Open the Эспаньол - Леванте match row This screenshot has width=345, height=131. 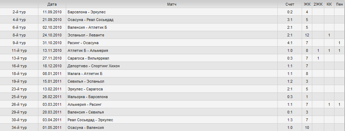click(x=172, y=35)
